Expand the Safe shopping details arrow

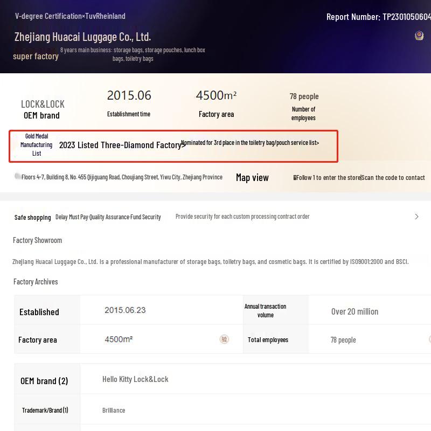(x=416, y=217)
